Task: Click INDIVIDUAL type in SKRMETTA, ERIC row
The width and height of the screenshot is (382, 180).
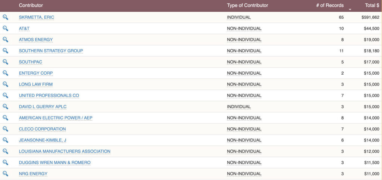Action: pos(239,17)
